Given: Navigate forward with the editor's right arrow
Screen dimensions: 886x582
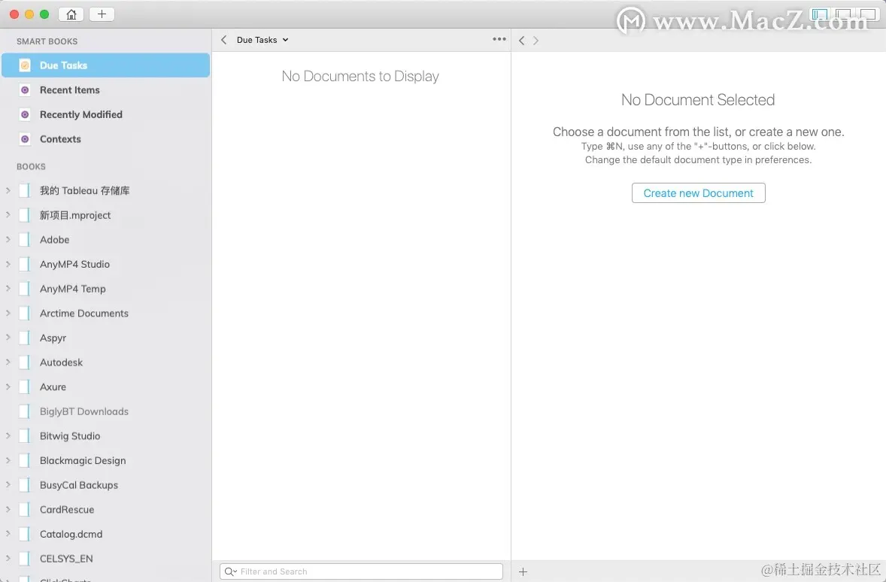Looking at the screenshot, I should pyautogui.click(x=536, y=40).
